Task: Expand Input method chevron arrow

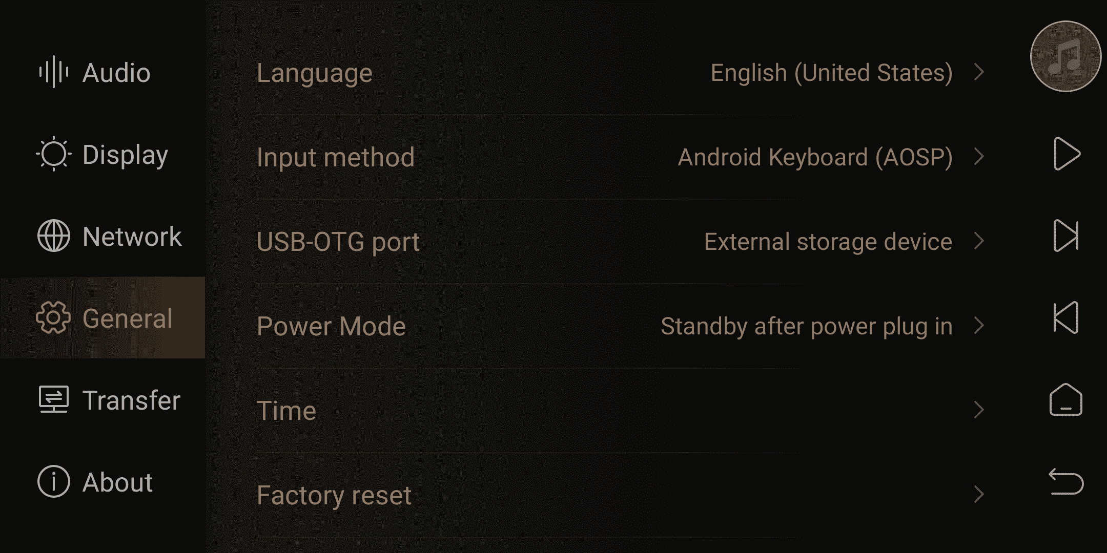Action: pos(979,156)
